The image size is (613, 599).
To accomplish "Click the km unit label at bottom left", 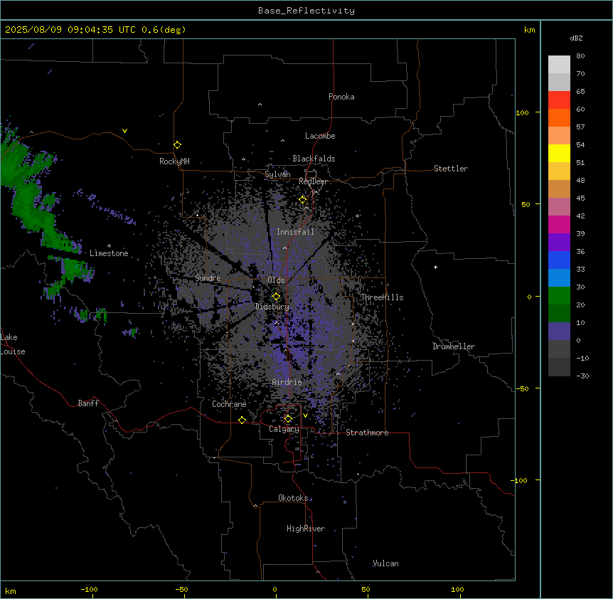I will point(11,590).
